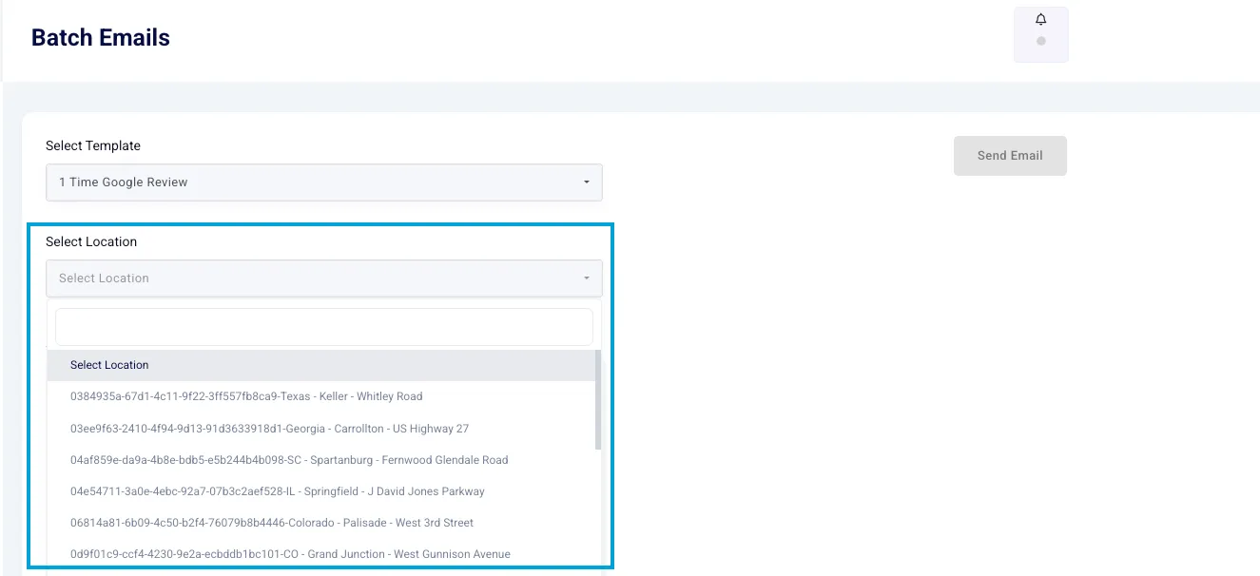This screenshot has width=1260, height=576.
Task: Focus the location search input field
Action: click(324, 327)
